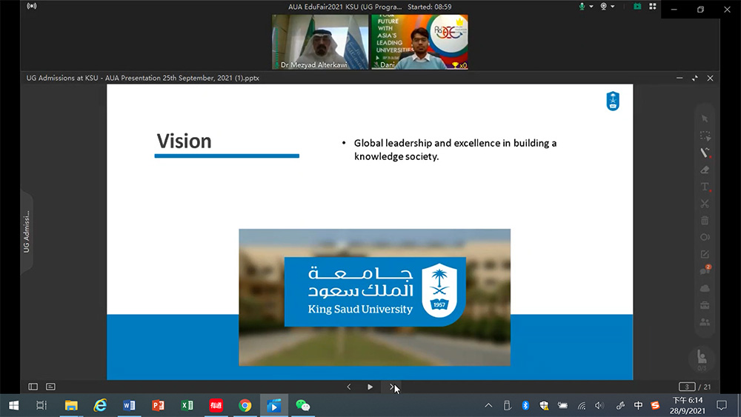The height and width of the screenshot is (417, 741).
Task: Click the green recording video icon
Action: (x=637, y=6)
